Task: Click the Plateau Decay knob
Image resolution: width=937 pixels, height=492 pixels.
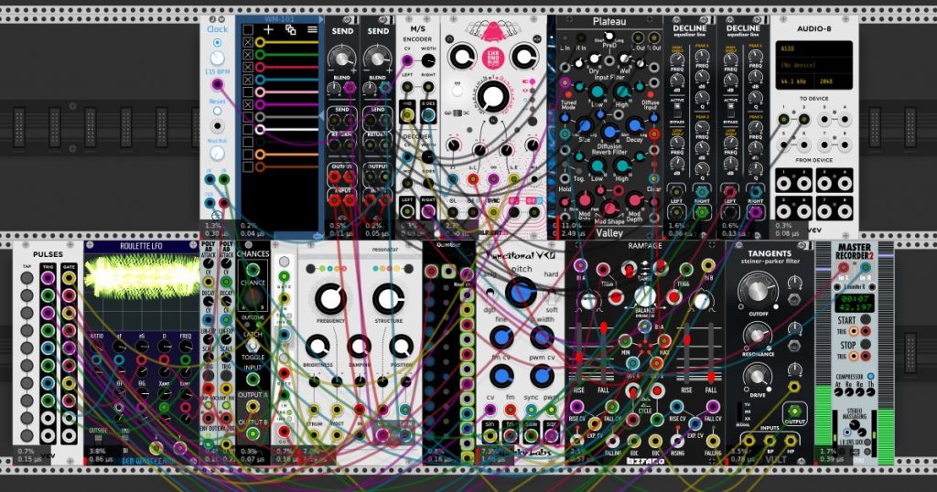Action: point(635,124)
